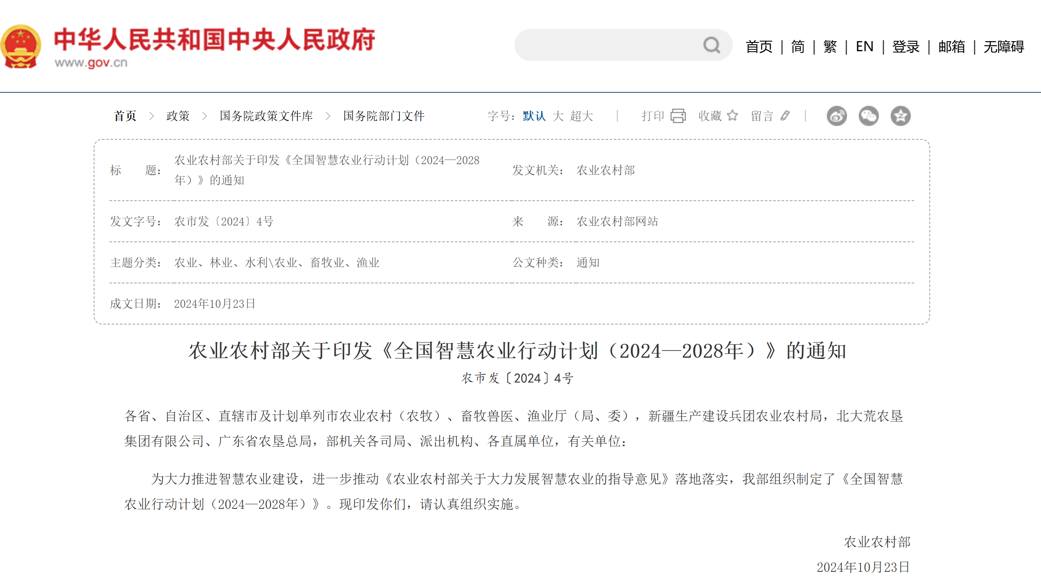The height and width of the screenshot is (584, 1041).
Task: Open 国务院部门文件 breadcrumb link
Action: (384, 116)
